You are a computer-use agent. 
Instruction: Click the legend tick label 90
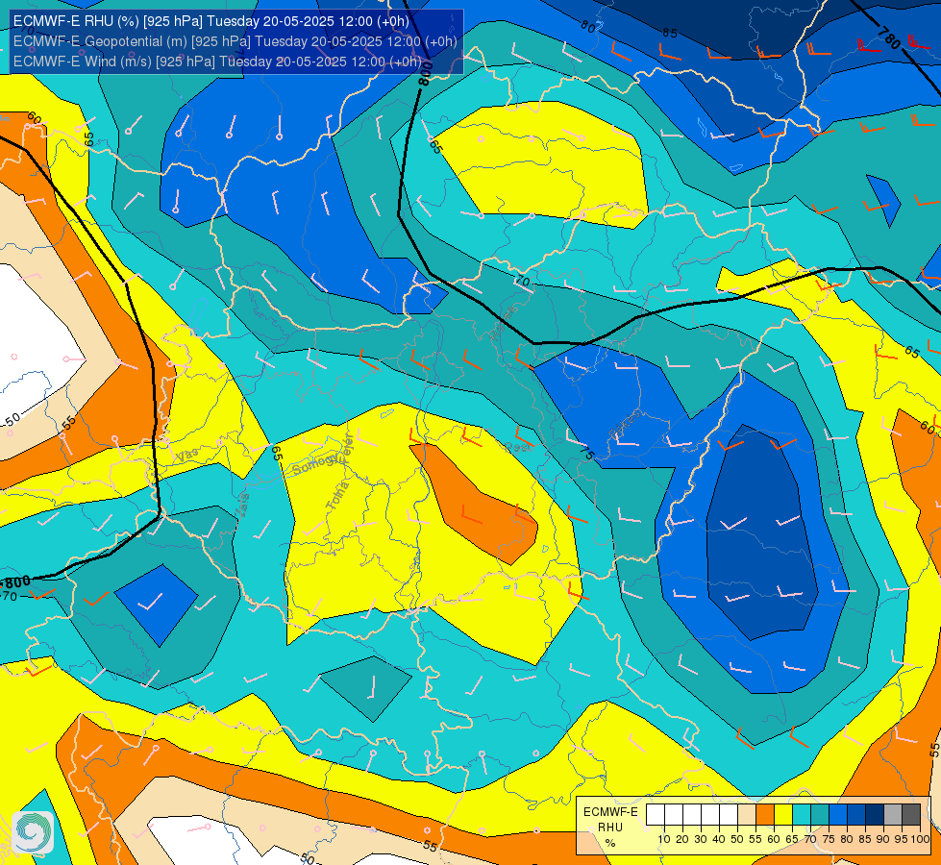click(883, 839)
